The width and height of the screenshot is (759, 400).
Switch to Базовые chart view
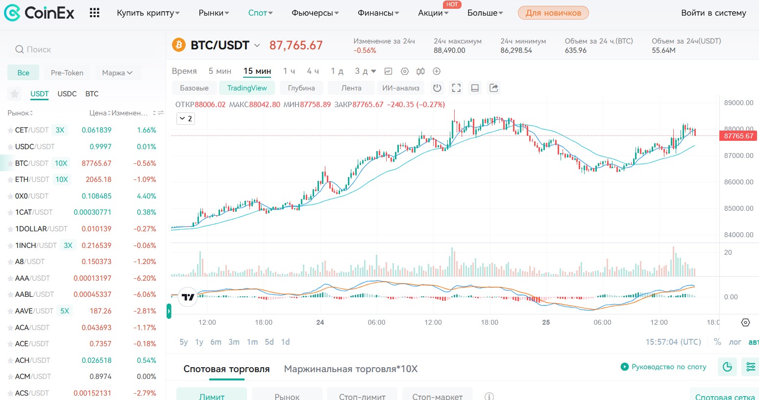[194, 88]
